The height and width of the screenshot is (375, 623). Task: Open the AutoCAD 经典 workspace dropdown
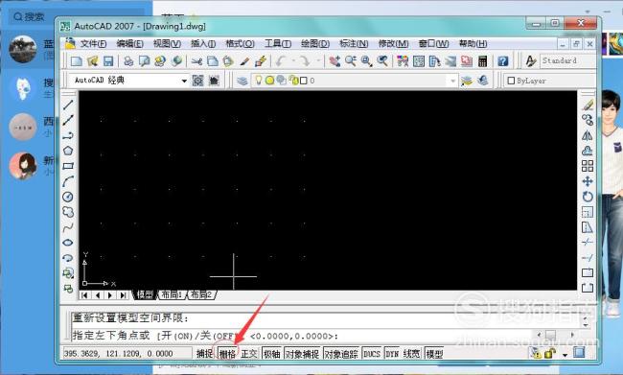(x=184, y=81)
